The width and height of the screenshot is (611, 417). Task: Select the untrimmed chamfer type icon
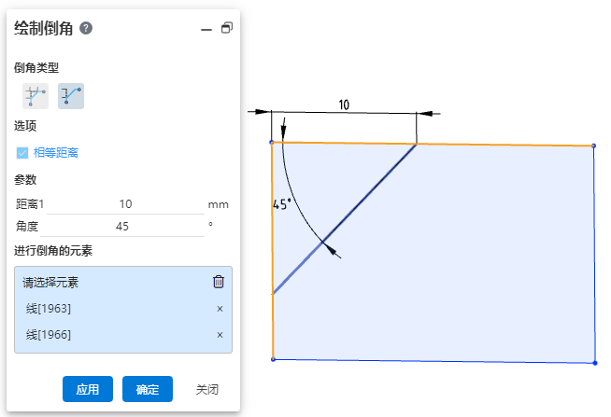pos(36,96)
